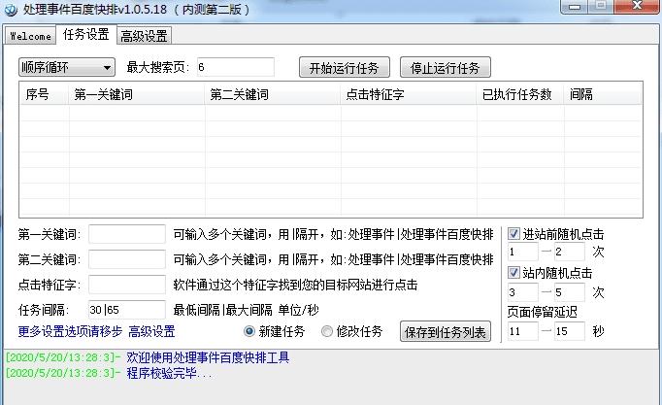Click the 最大搜索页 input field
The height and width of the screenshot is (405, 662).
click(x=236, y=67)
